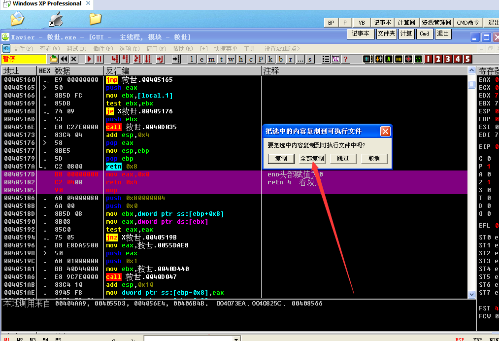Click the 文件夹 button
499x341 pixels.
coord(386,34)
